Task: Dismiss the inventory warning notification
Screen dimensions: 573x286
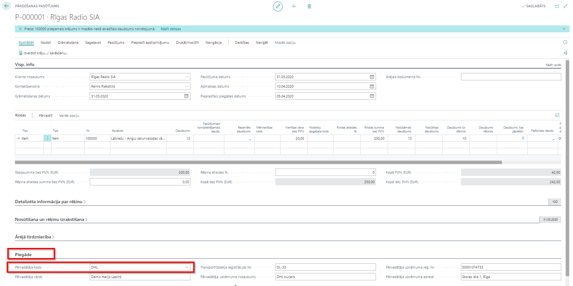Action: (20, 29)
